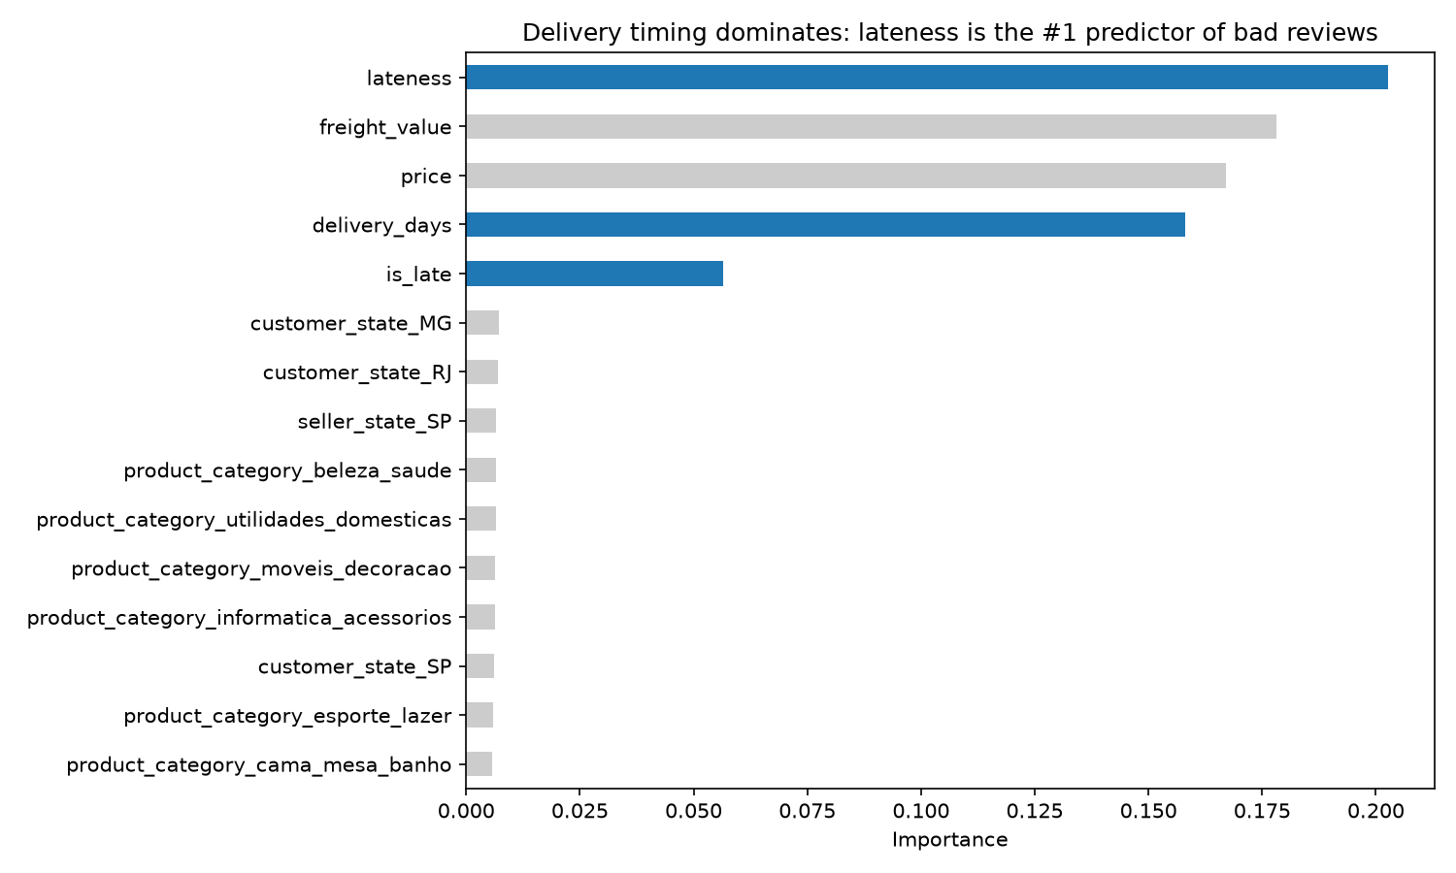The height and width of the screenshot is (873, 1456).
Task: Select the 0.175 x-axis tick label
Action: [x=1261, y=811]
